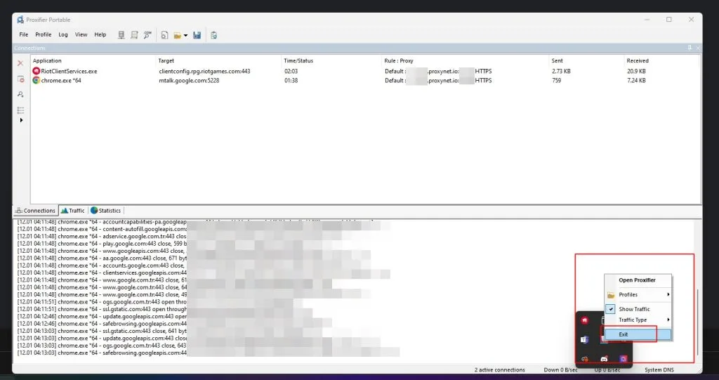
Task: Open the Log menu
Action: [x=63, y=34]
